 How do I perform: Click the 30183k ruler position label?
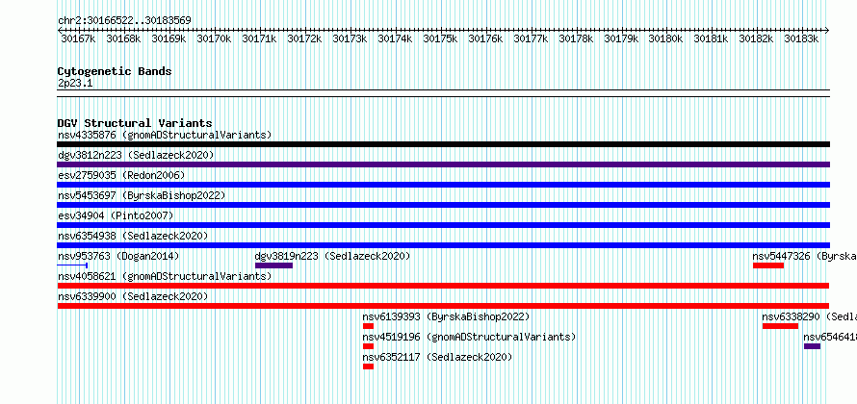point(802,38)
